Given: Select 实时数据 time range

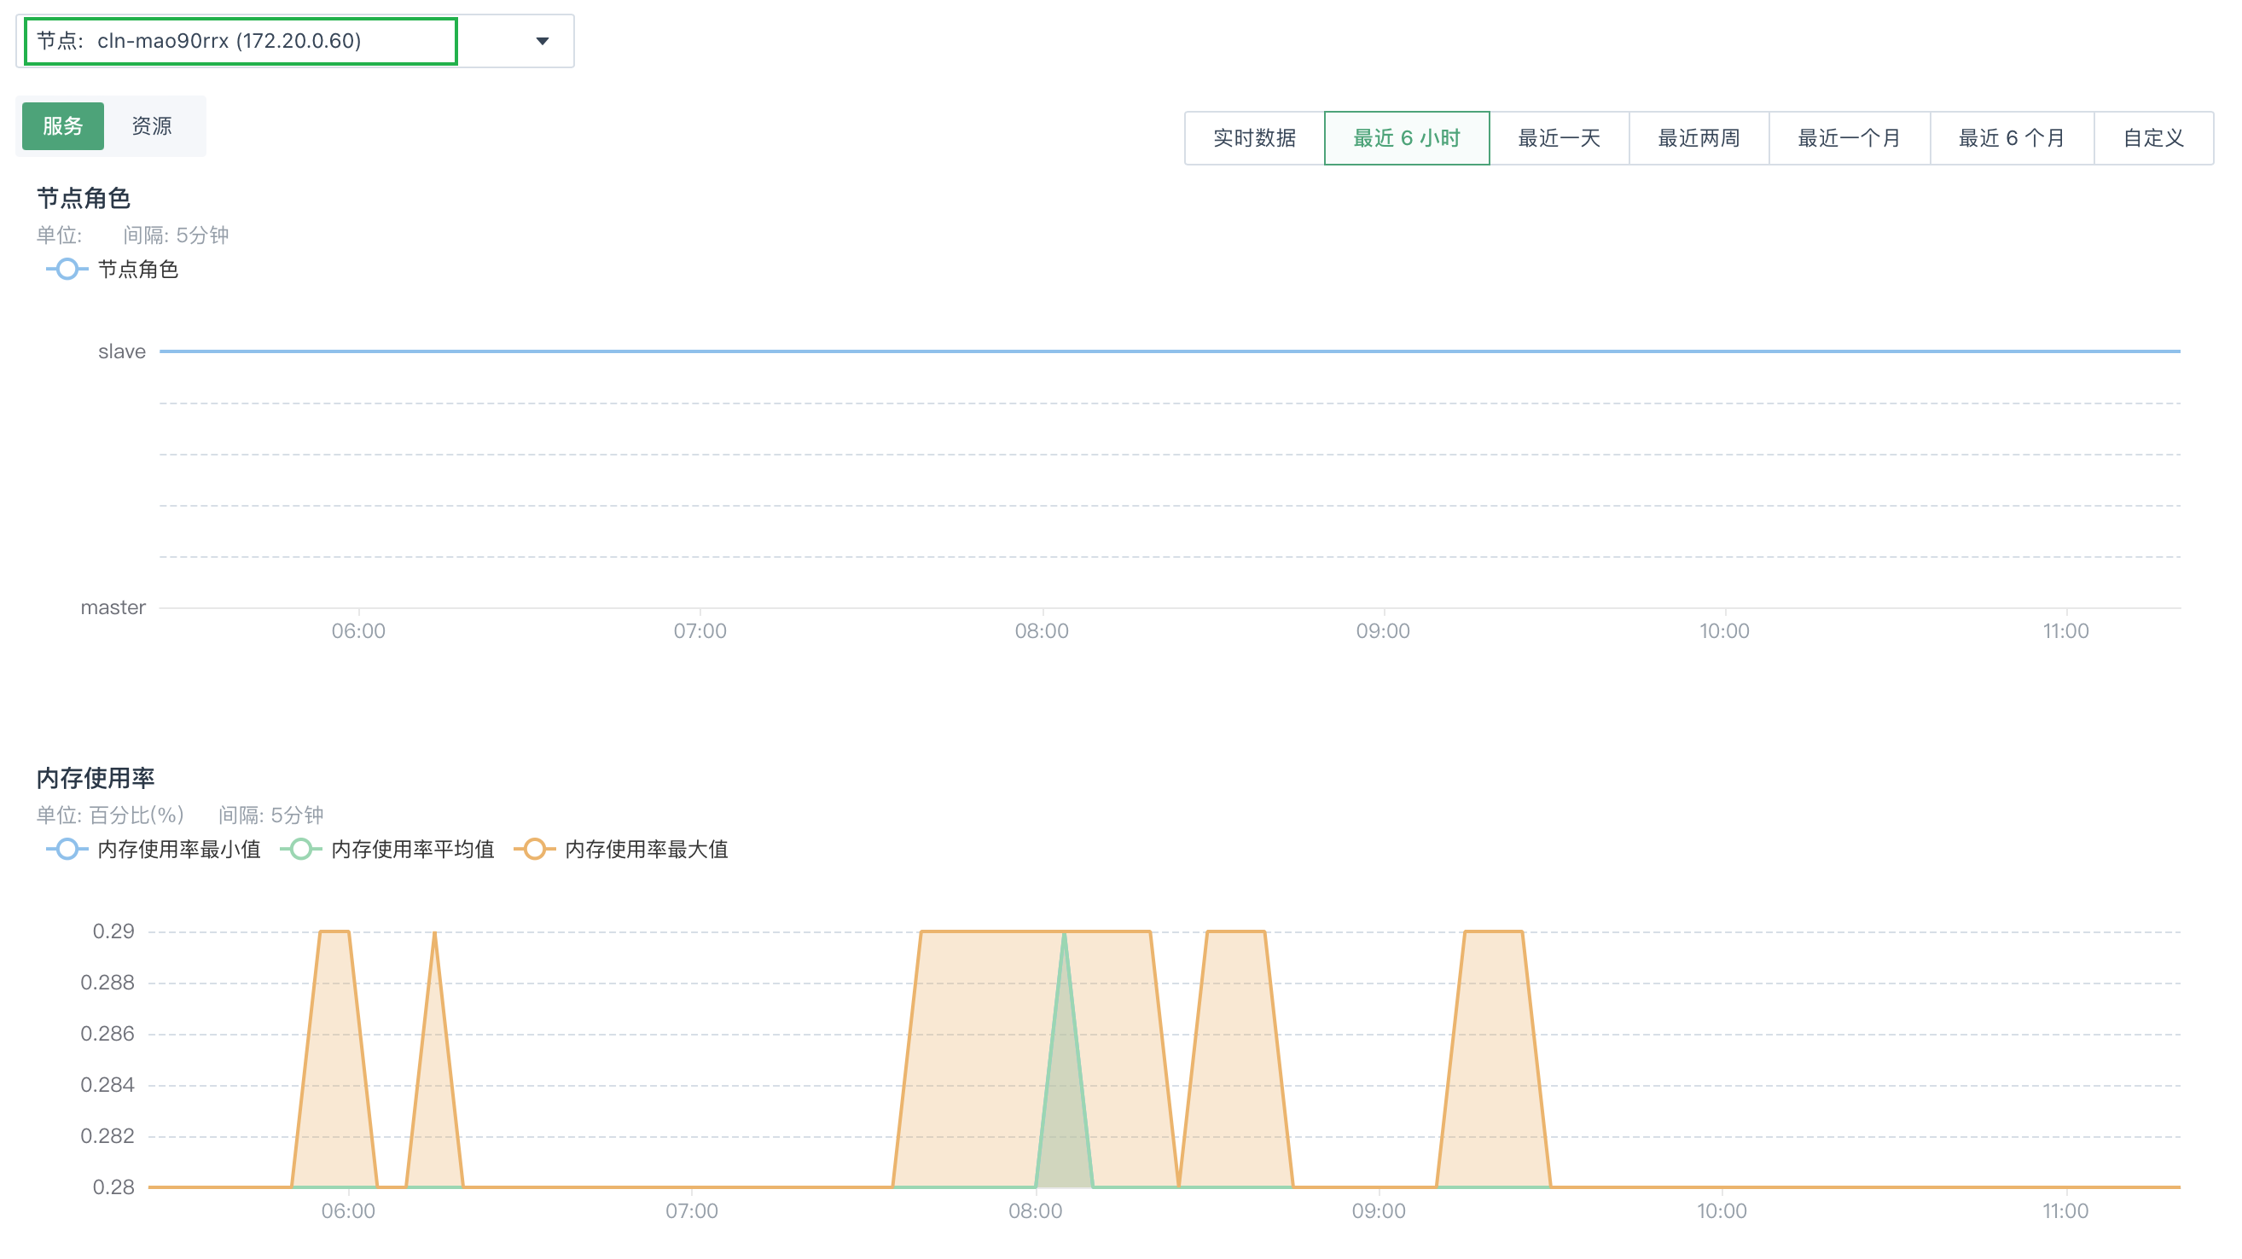Looking at the screenshot, I should coord(1254,138).
